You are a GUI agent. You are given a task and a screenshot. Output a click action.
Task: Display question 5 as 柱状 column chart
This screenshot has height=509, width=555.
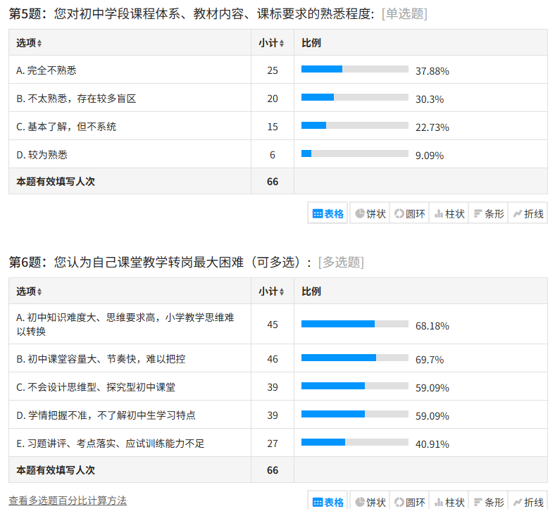click(x=449, y=213)
